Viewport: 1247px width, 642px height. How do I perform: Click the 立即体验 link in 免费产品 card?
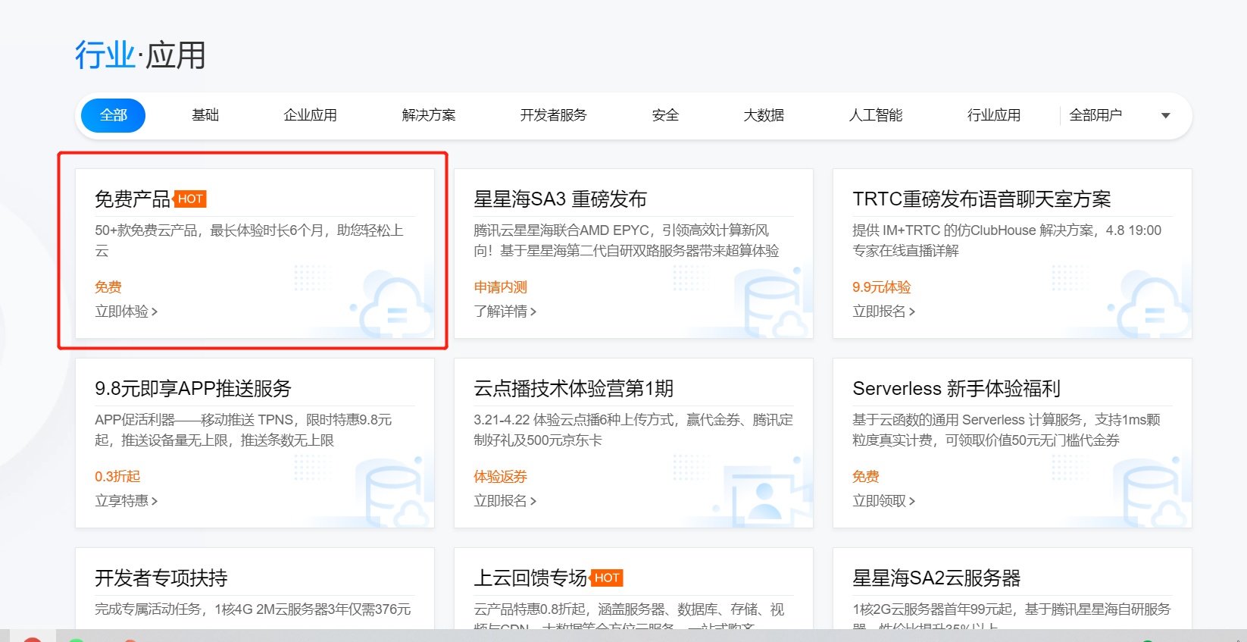tap(126, 312)
